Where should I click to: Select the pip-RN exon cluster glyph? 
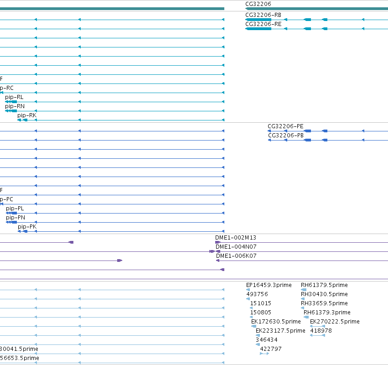[x=11, y=111]
